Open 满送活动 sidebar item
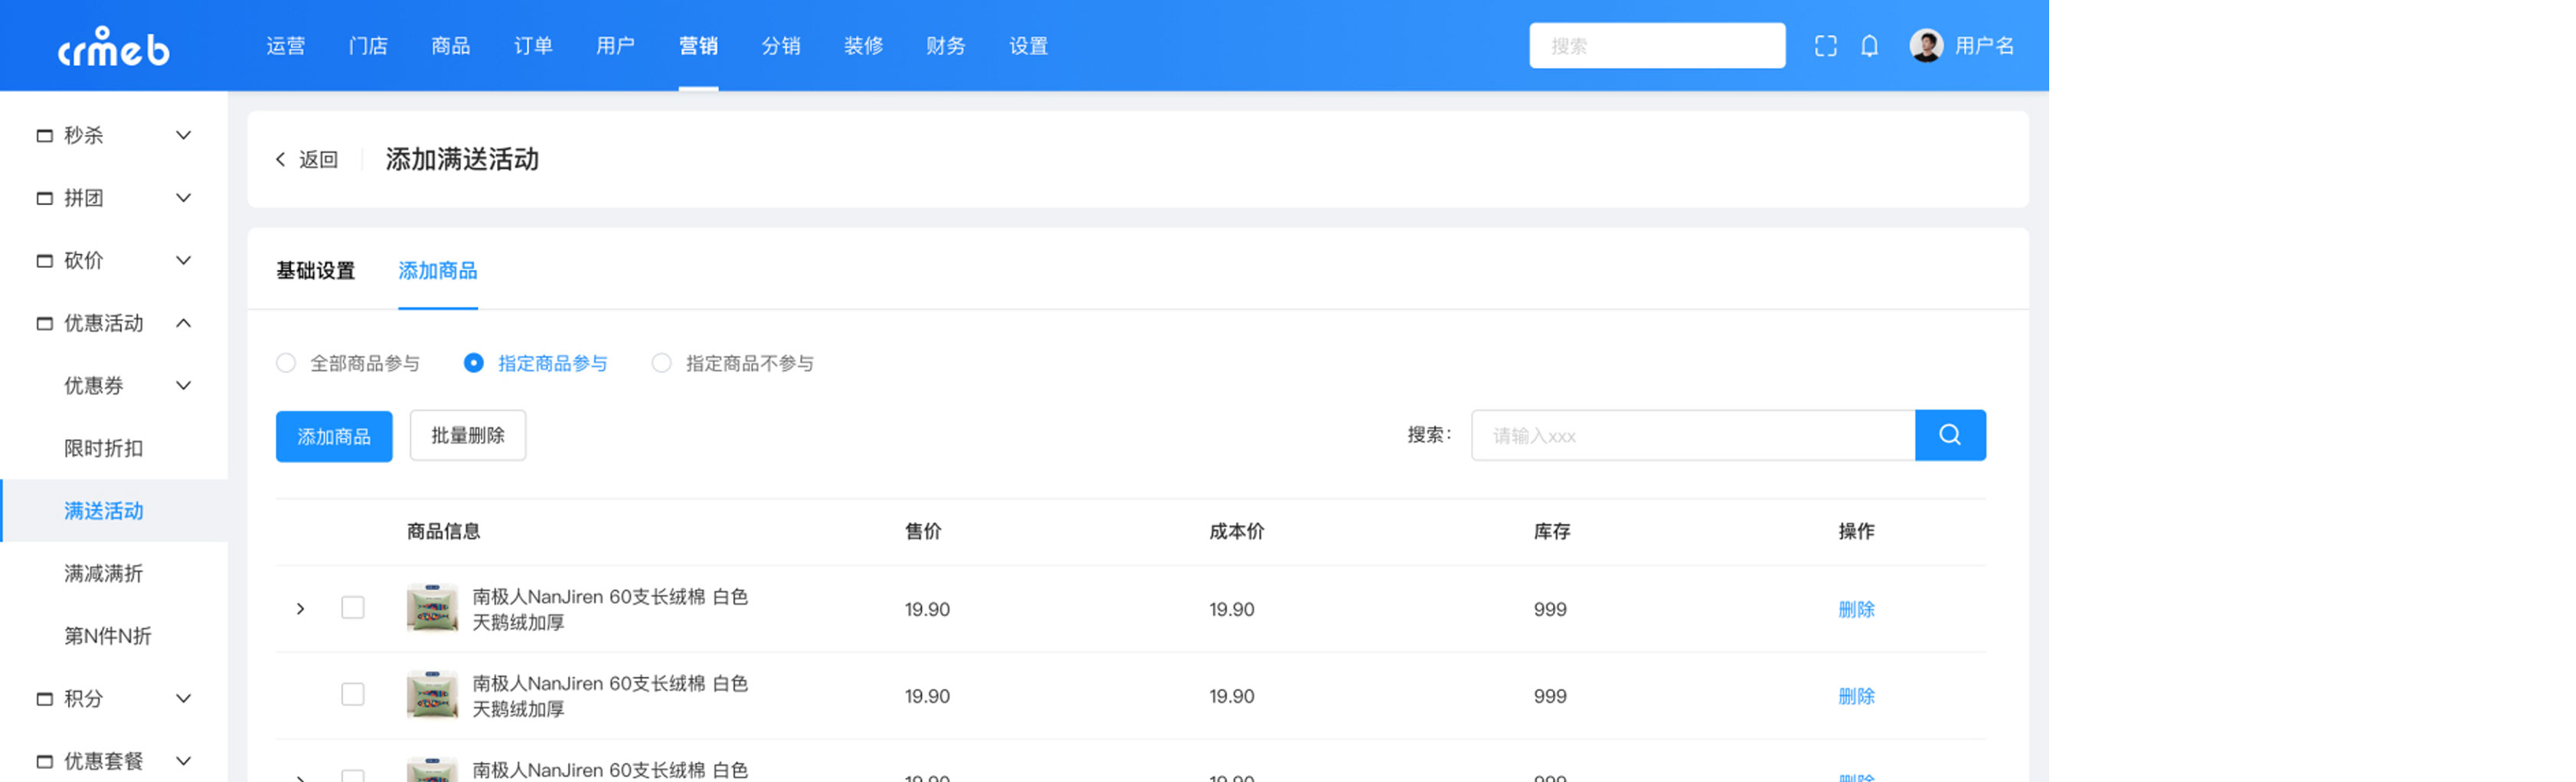The image size is (2576, 782). pos(104,511)
